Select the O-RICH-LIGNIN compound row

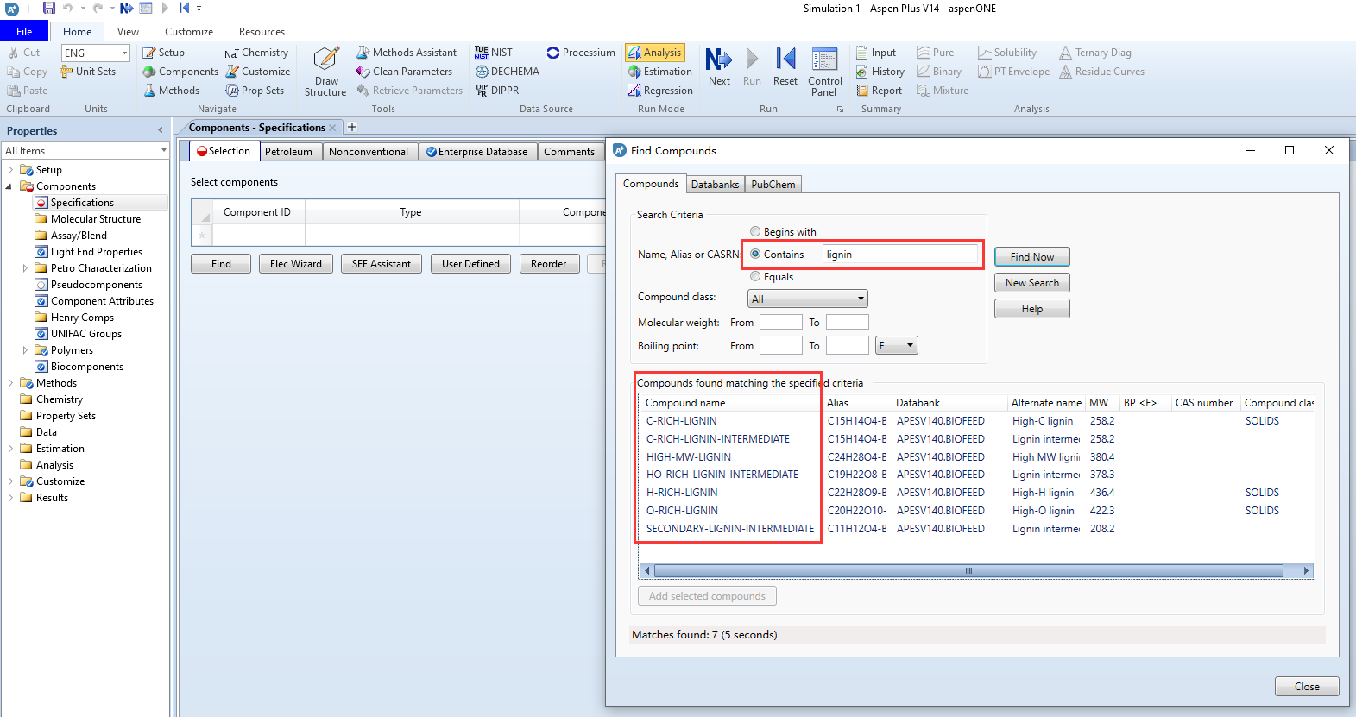[976, 510]
